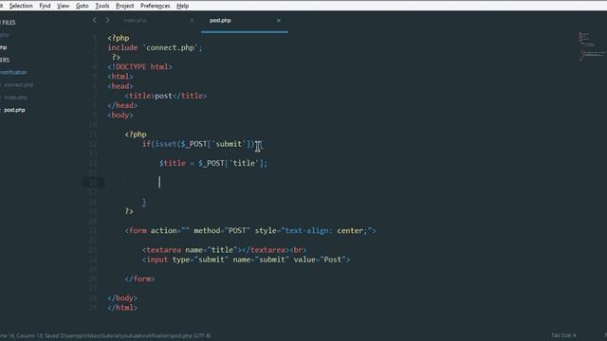Place cursor on 'include connect.php' line
Viewport: 607px width, 341px height.
tap(155, 47)
